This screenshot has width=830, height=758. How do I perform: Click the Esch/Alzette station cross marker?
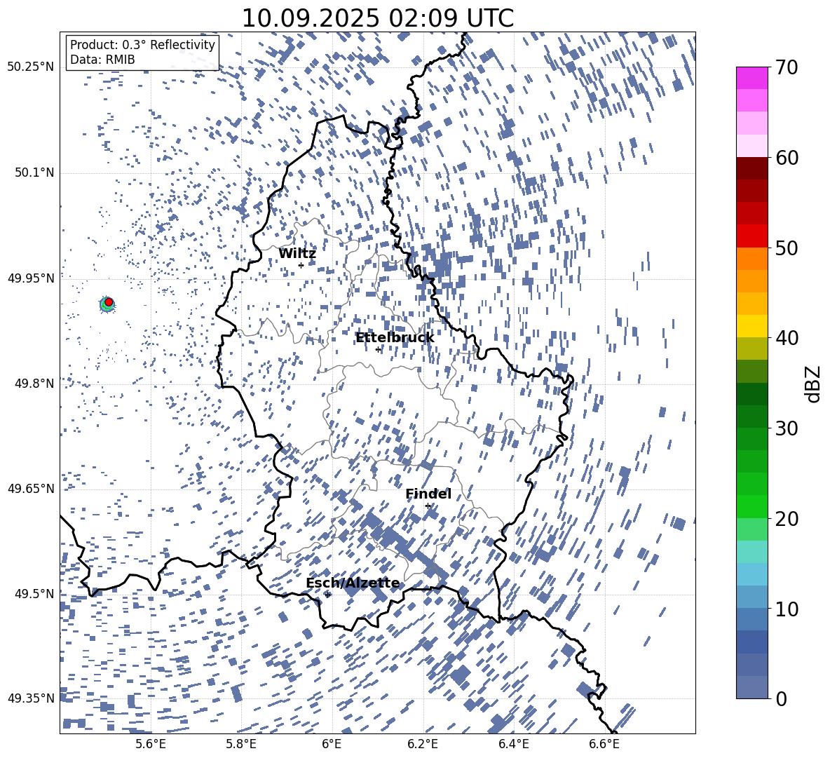pyautogui.click(x=327, y=595)
